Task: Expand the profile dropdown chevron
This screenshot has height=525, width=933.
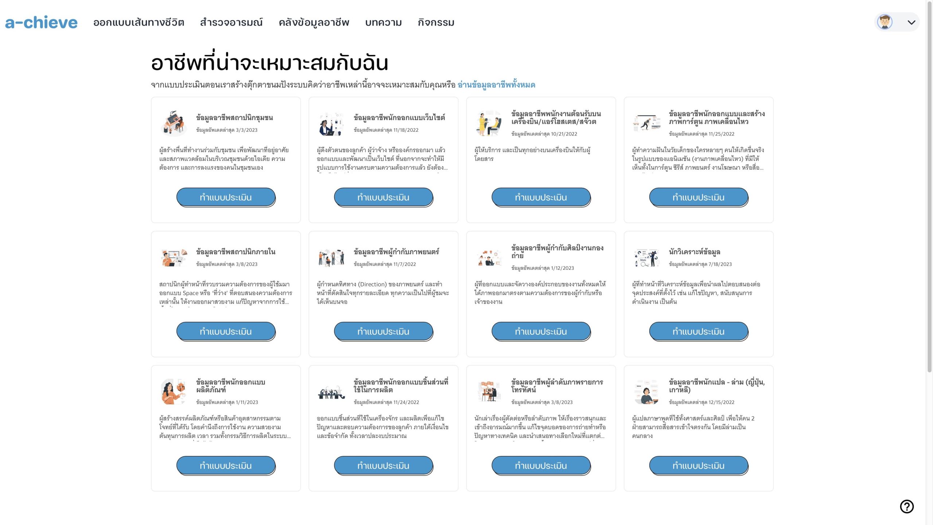Action: [911, 22]
